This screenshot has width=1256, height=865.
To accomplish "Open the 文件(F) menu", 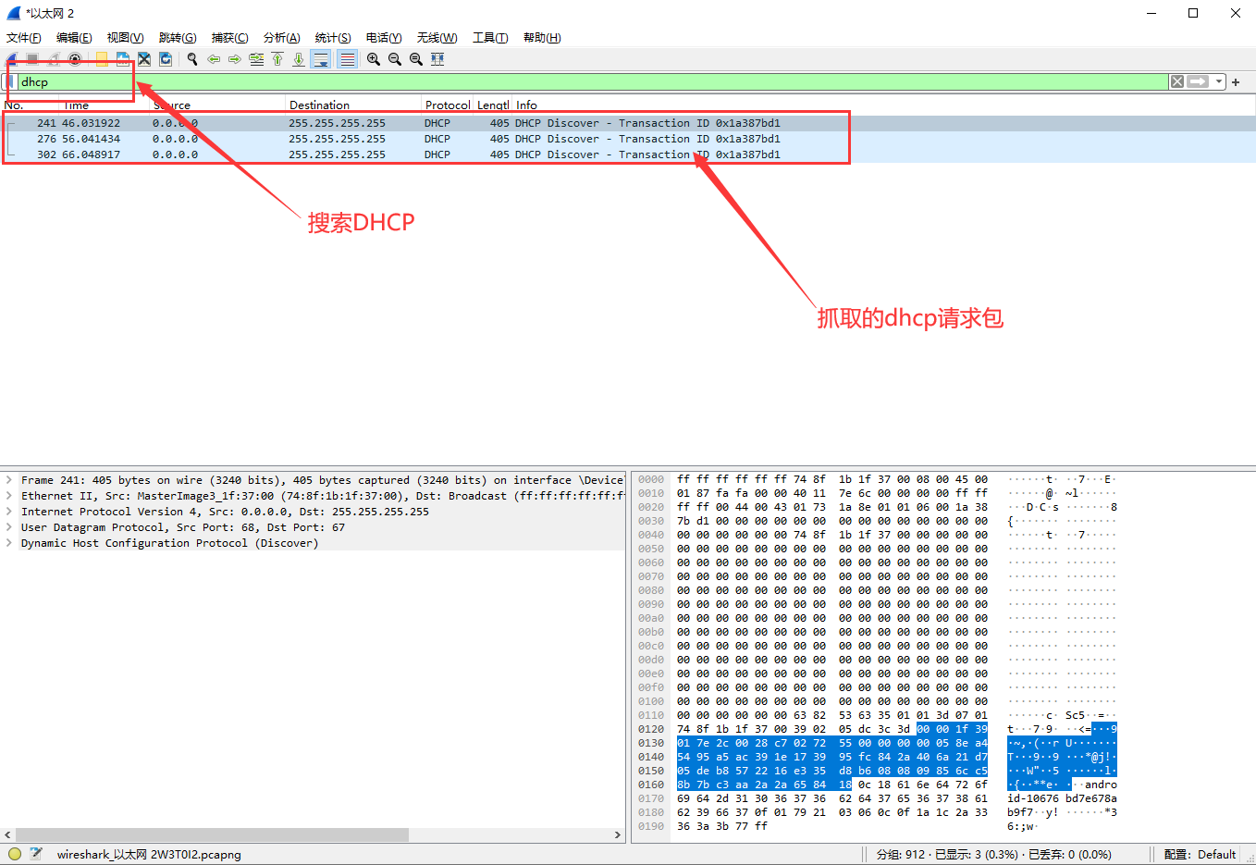I will pyautogui.click(x=24, y=38).
